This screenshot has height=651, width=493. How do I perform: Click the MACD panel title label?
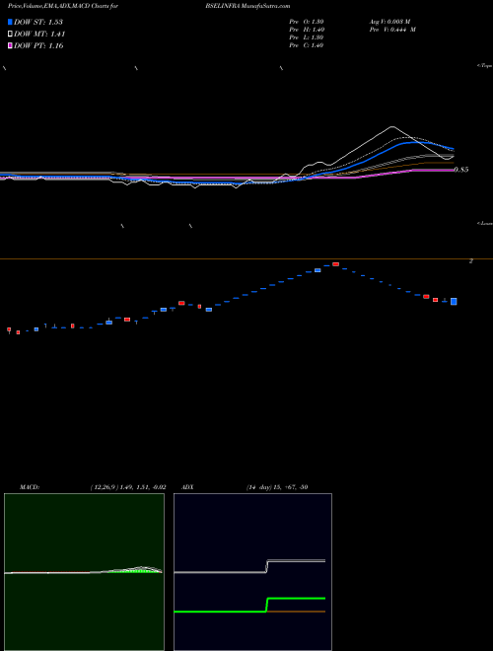point(30,487)
